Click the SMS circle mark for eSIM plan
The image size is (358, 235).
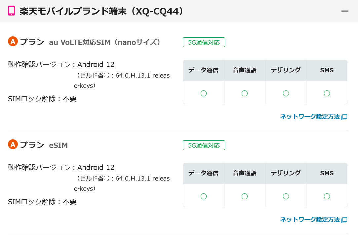point(327,196)
